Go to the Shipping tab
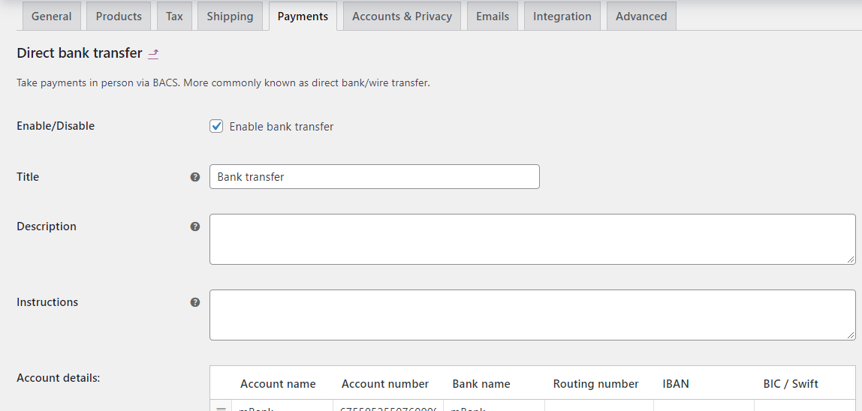Image resolution: width=862 pixels, height=411 pixels. pyautogui.click(x=230, y=16)
